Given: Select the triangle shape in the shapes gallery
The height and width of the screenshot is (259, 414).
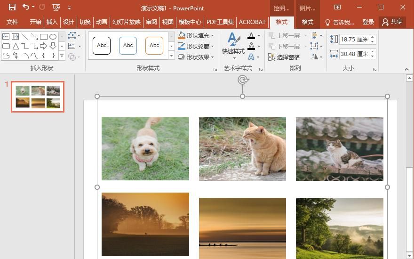Looking at the screenshot, I should (x=16, y=46).
